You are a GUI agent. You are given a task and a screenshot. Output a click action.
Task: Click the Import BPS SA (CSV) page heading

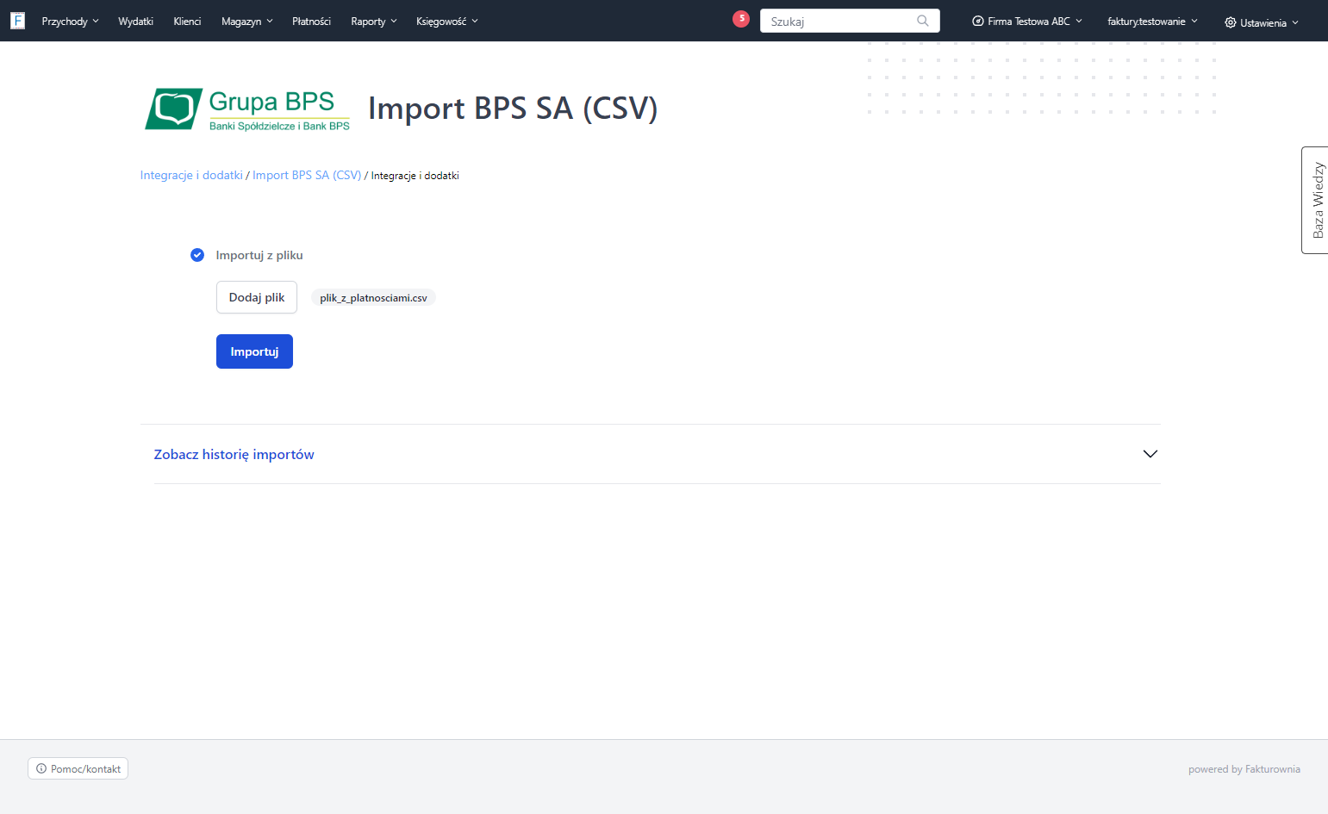point(513,109)
